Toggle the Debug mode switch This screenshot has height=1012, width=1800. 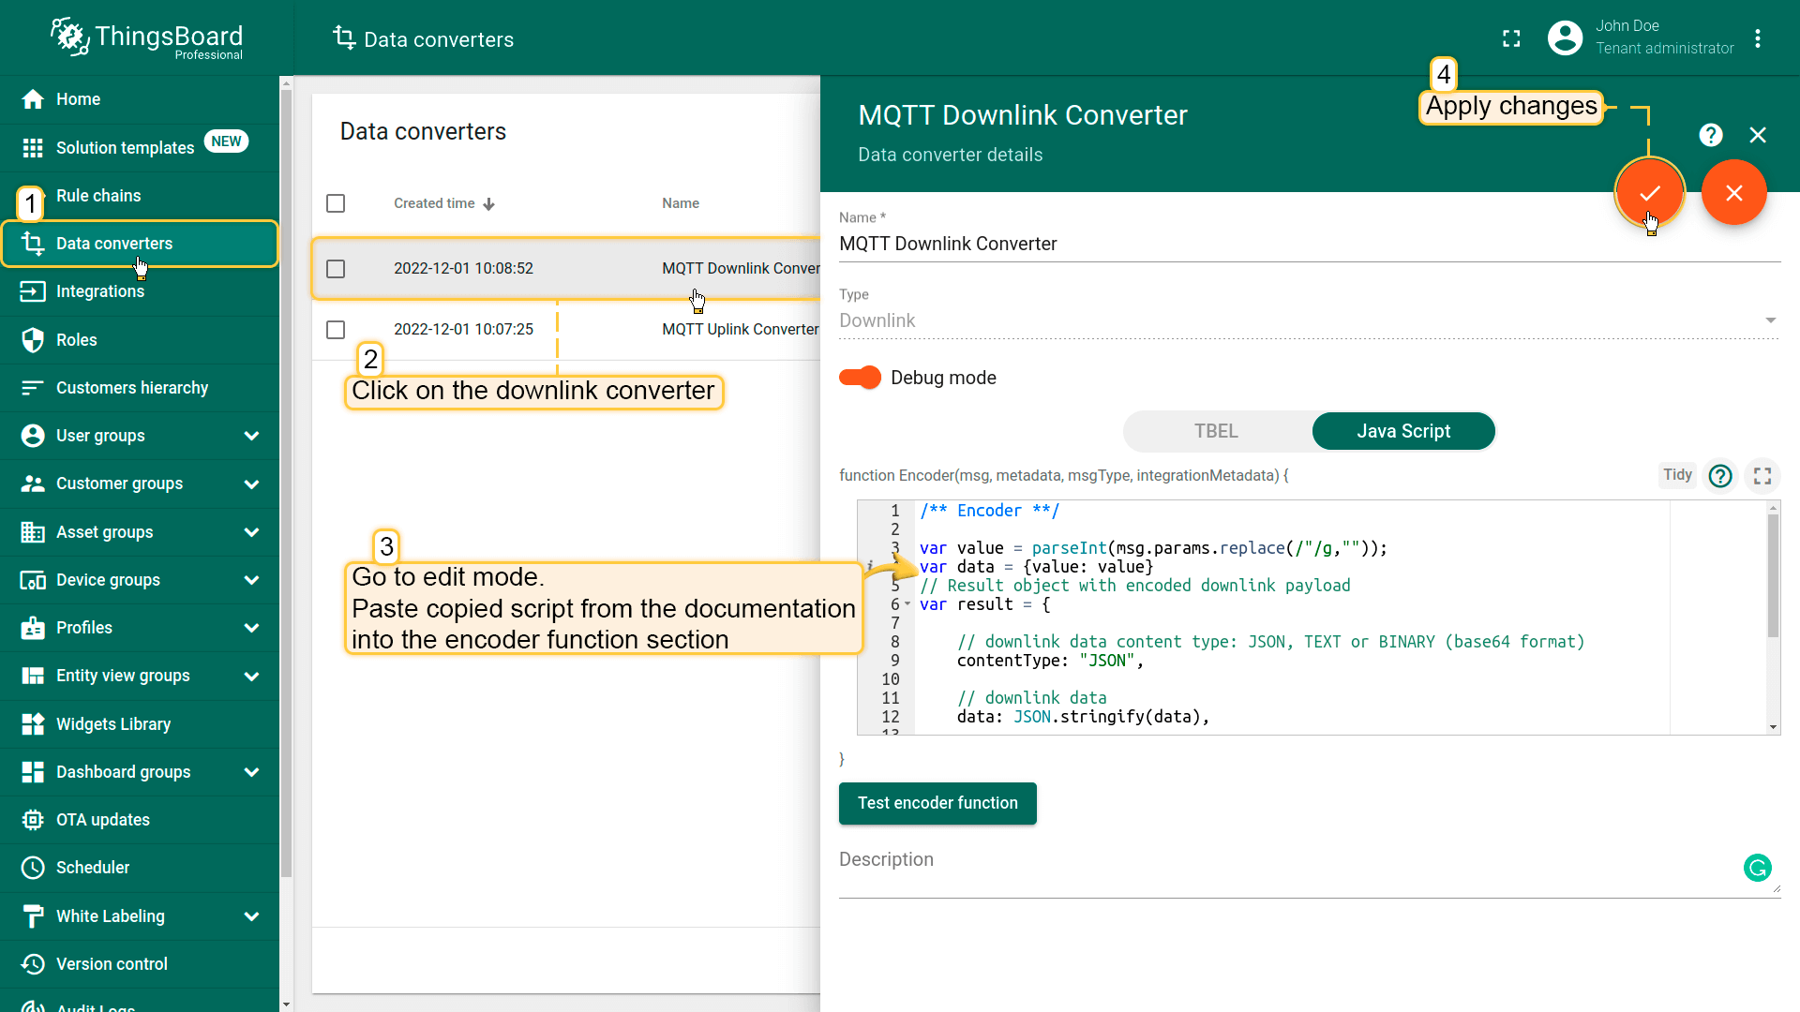[860, 378]
